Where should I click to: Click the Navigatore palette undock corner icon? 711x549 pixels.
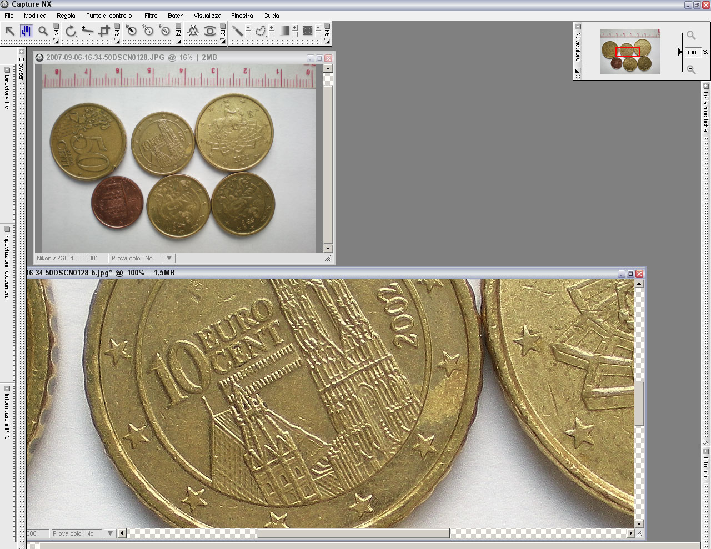pos(578,71)
